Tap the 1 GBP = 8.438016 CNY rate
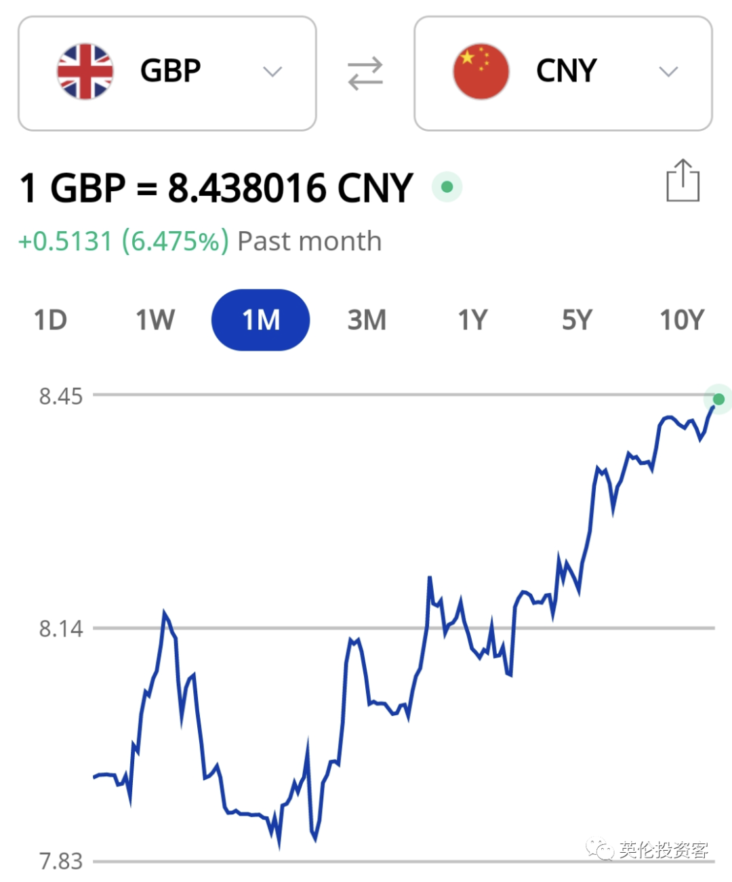Screen dimensions: 732x882 (216, 188)
